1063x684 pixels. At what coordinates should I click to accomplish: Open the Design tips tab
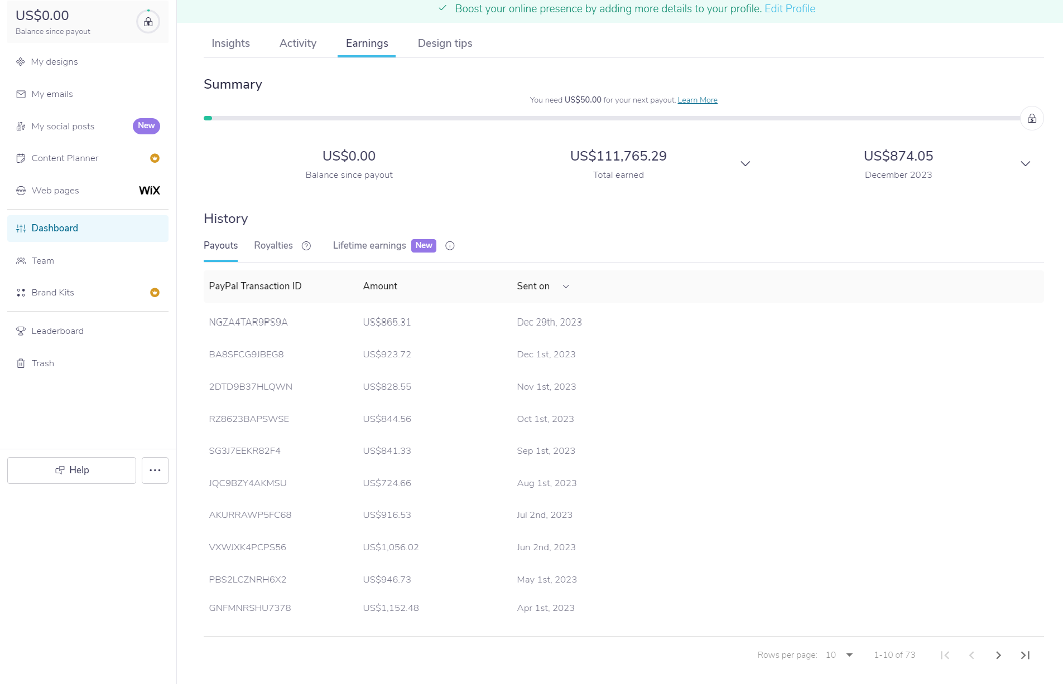point(445,43)
